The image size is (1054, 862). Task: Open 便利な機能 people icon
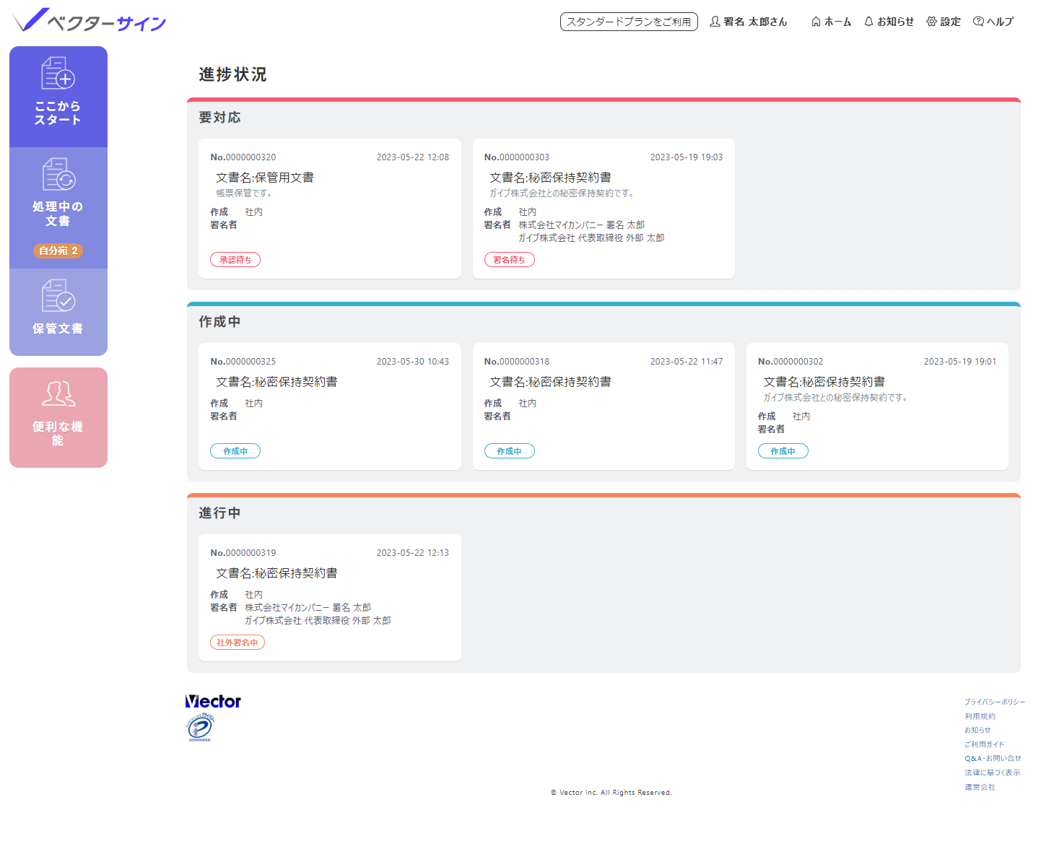(58, 394)
